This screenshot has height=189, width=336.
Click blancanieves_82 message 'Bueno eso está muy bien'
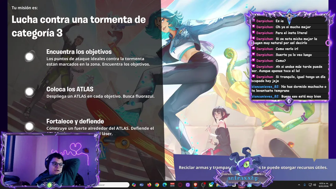(x=301, y=96)
